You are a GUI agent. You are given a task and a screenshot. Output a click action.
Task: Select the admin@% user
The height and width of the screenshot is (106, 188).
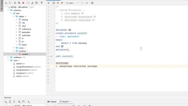click(20, 64)
